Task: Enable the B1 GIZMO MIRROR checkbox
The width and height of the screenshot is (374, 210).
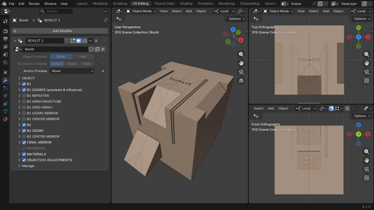Action: tap(24, 113)
